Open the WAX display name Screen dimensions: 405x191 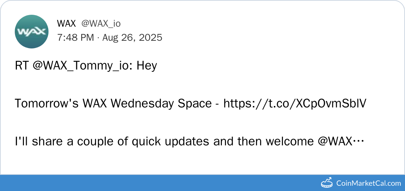(x=66, y=24)
